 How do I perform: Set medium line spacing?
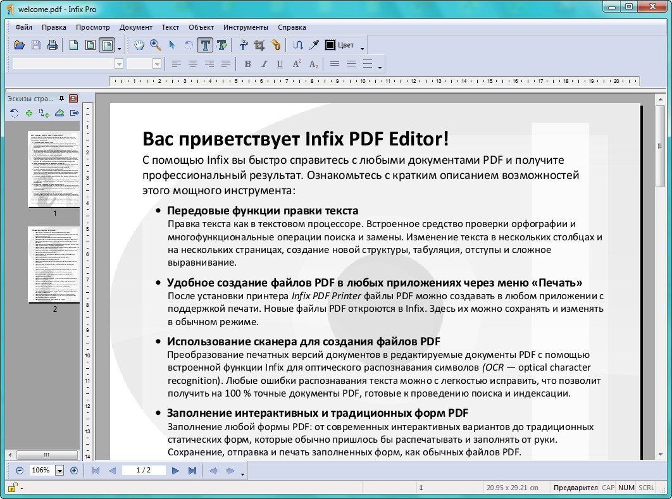coord(351,64)
